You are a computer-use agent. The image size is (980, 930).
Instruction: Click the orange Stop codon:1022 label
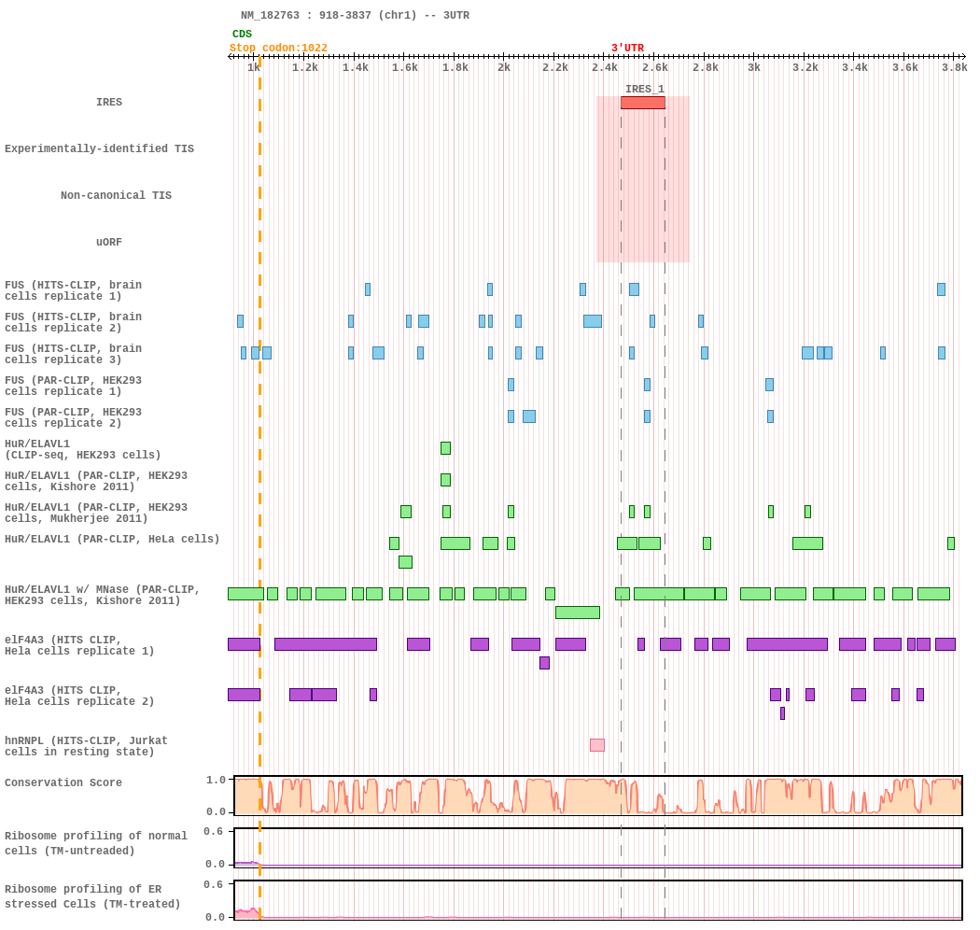(x=278, y=48)
